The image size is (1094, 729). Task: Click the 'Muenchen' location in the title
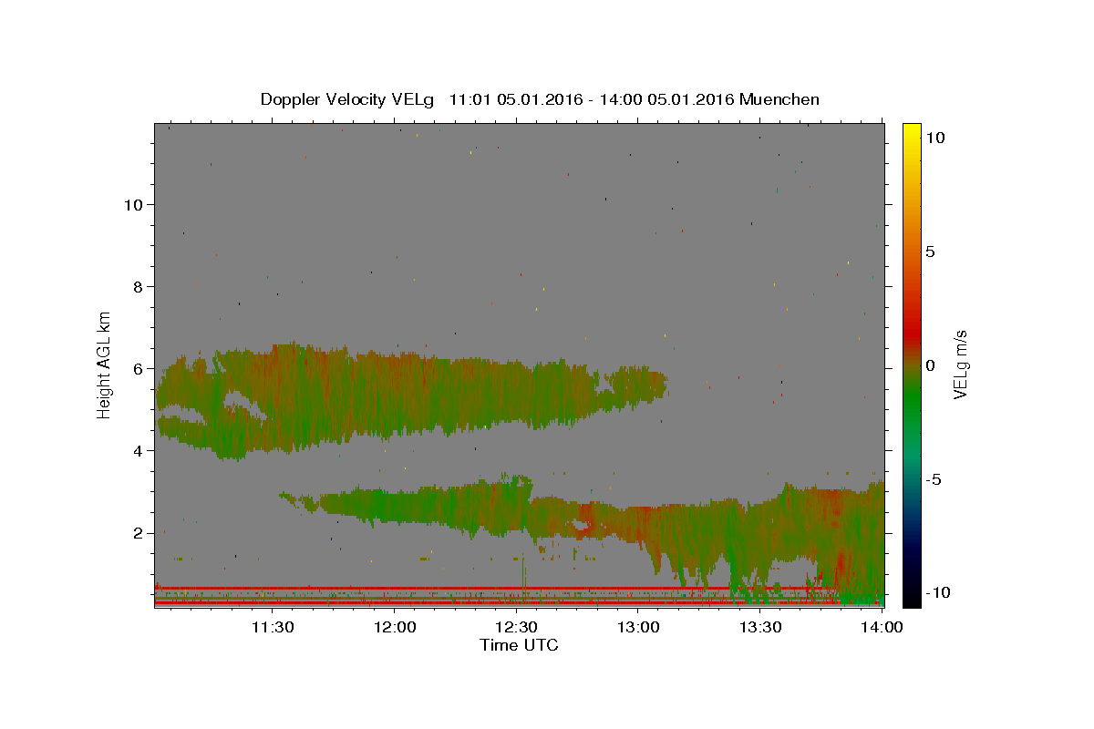click(x=779, y=99)
